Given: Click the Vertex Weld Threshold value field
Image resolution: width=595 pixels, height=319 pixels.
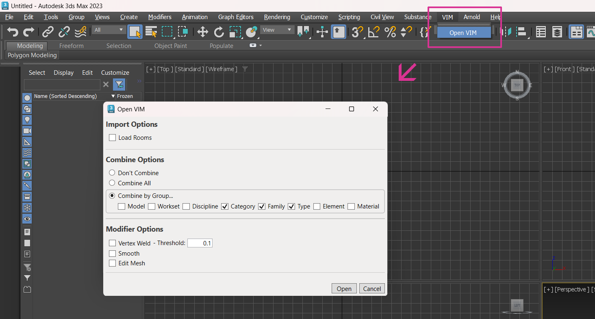Looking at the screenshot, I should (200, 243).
